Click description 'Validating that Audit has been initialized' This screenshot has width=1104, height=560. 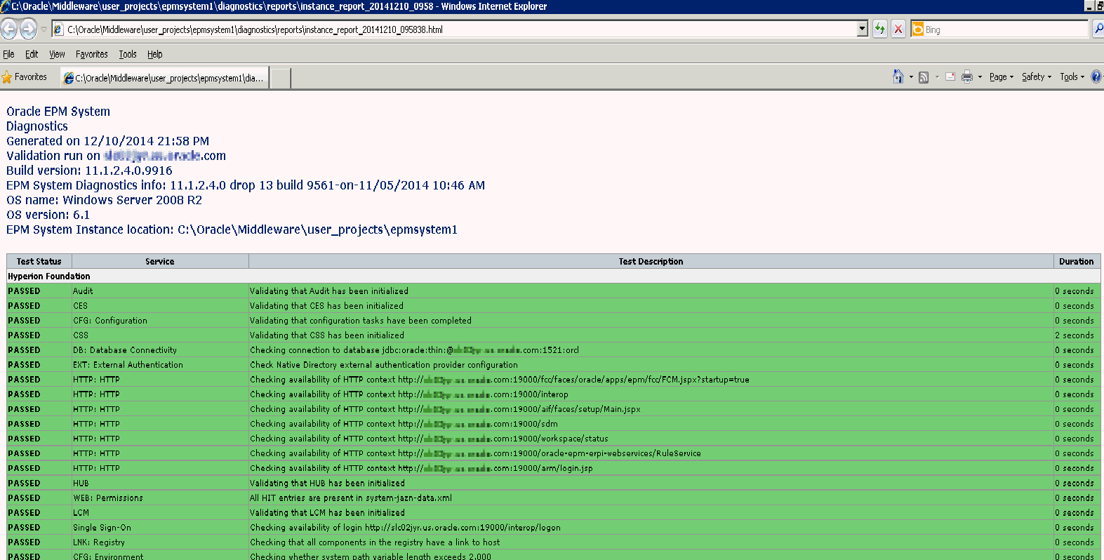[329, 291]
